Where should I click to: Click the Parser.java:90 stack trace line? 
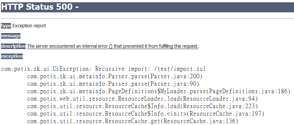click(x=113, y=84)
